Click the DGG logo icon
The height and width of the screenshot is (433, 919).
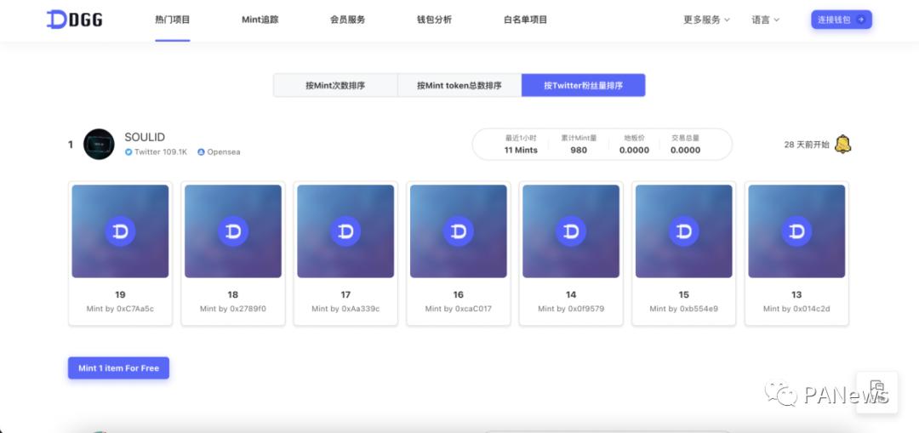[x=57, y=20]
